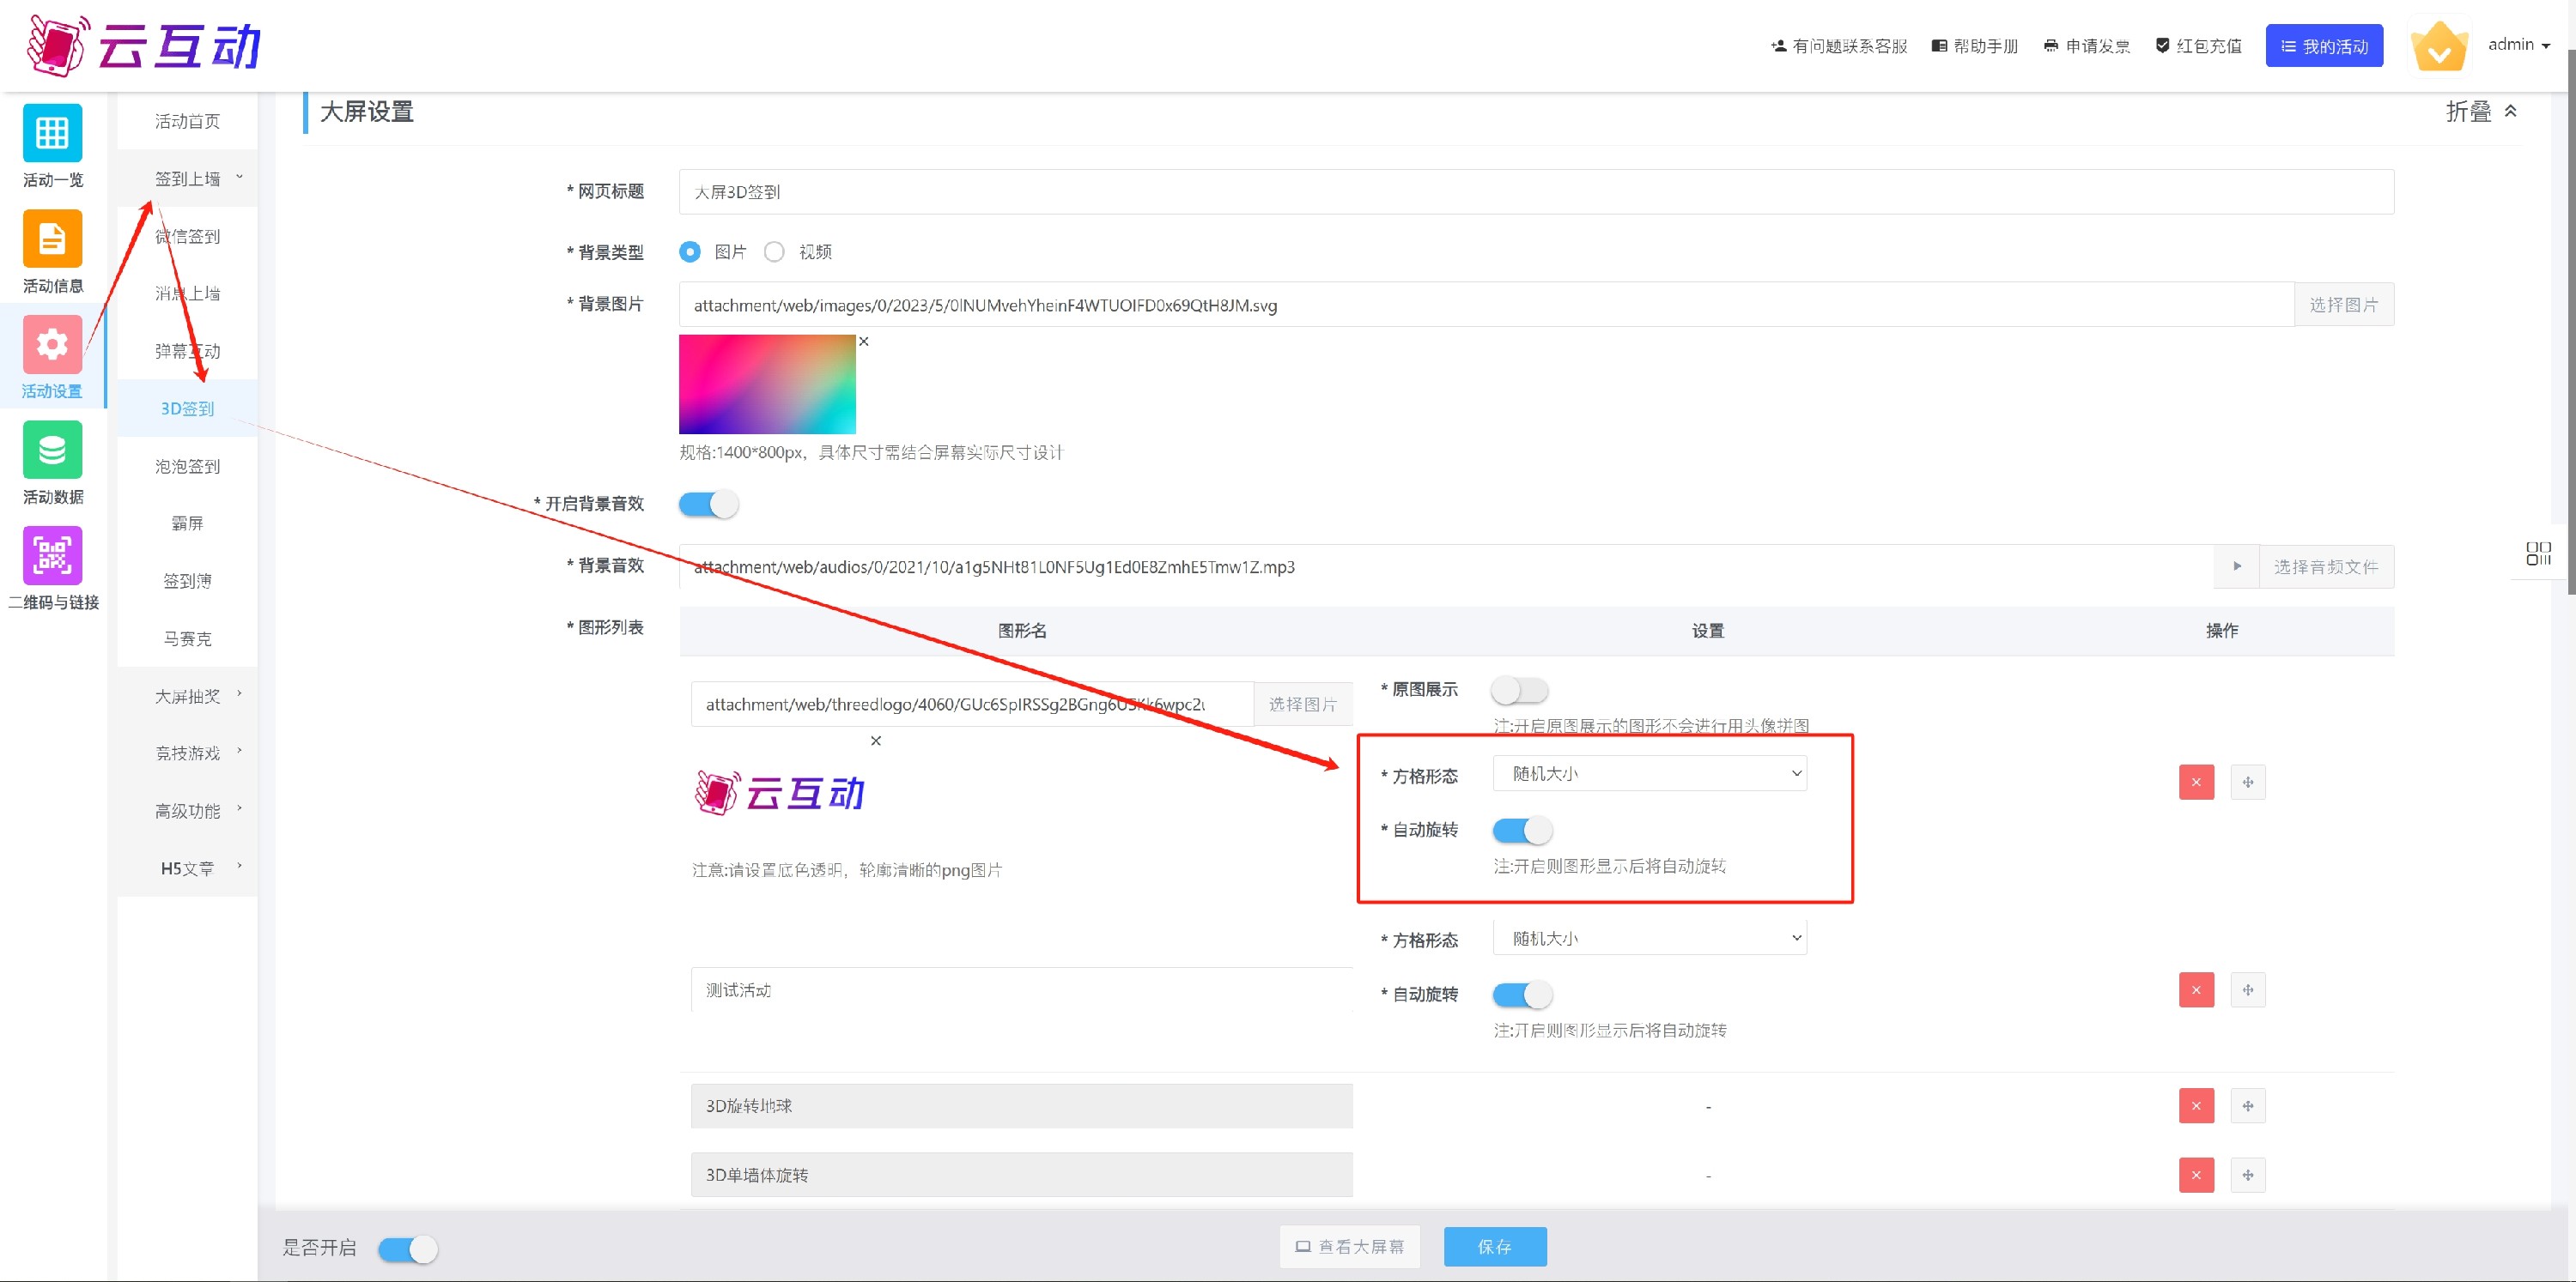Select 视频 background type
Viewport: 2576px width, 1282px height.
[x=774, y=251]
